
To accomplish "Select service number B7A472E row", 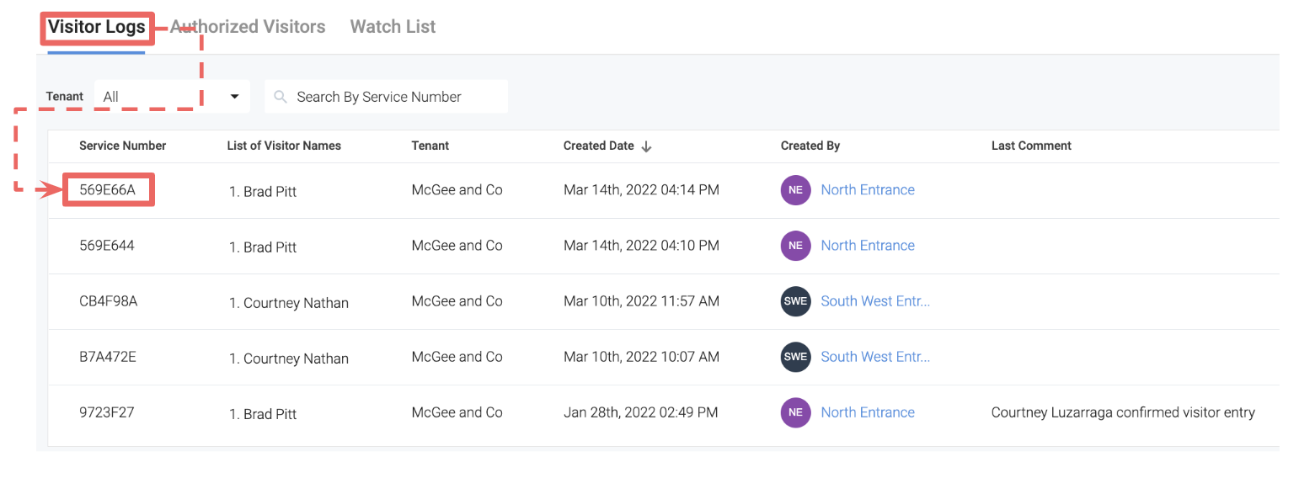I will (x=107, y=357).
